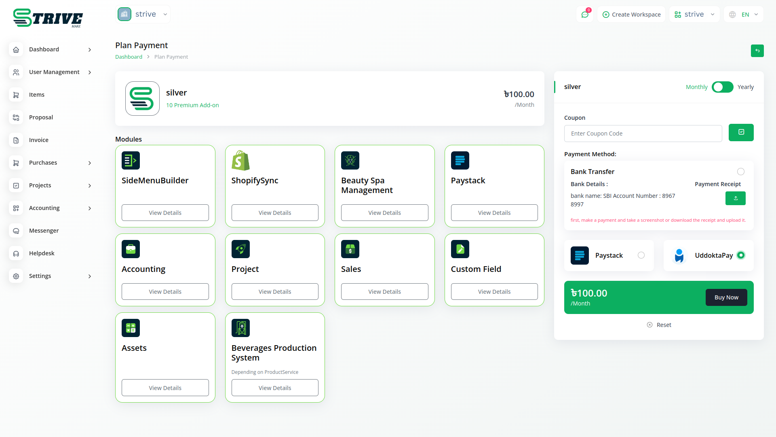Click the green back arrow button
Image resolution: width=776 pixels, height=437 pixels.
tap(757, 51)
